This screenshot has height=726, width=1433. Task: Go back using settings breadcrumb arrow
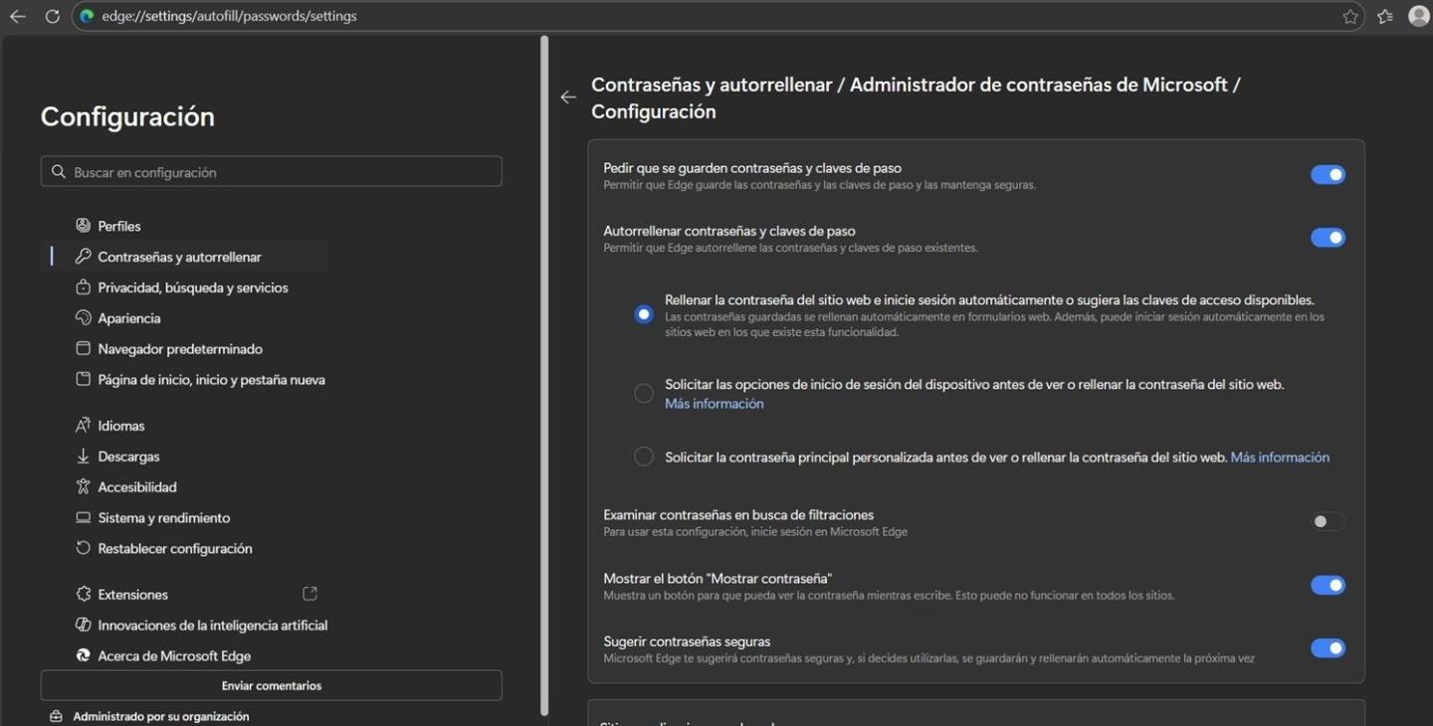[x=568, y=97]
